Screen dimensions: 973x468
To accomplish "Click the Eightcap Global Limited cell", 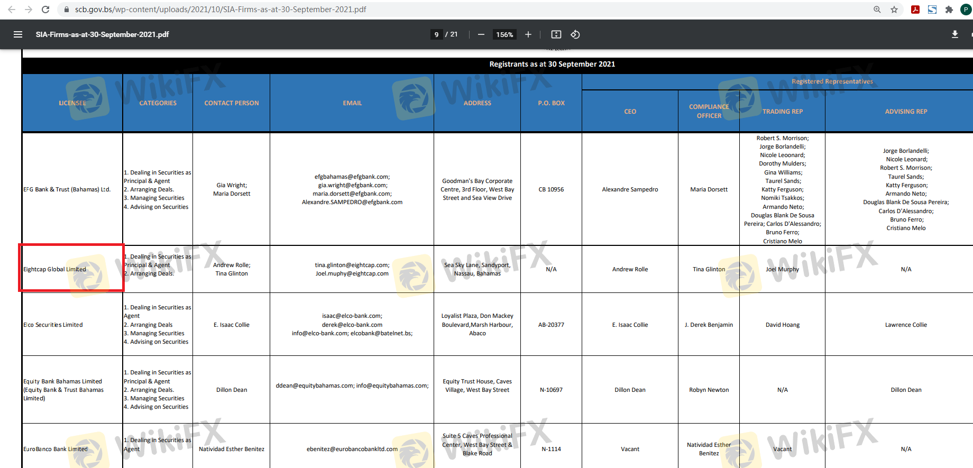I will click(x=55, y=269).
